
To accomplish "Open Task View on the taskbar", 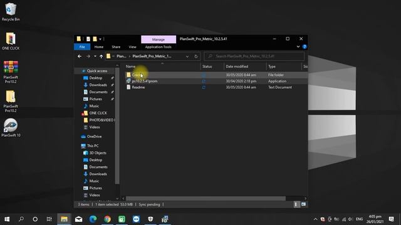I will tap(49, 219).
